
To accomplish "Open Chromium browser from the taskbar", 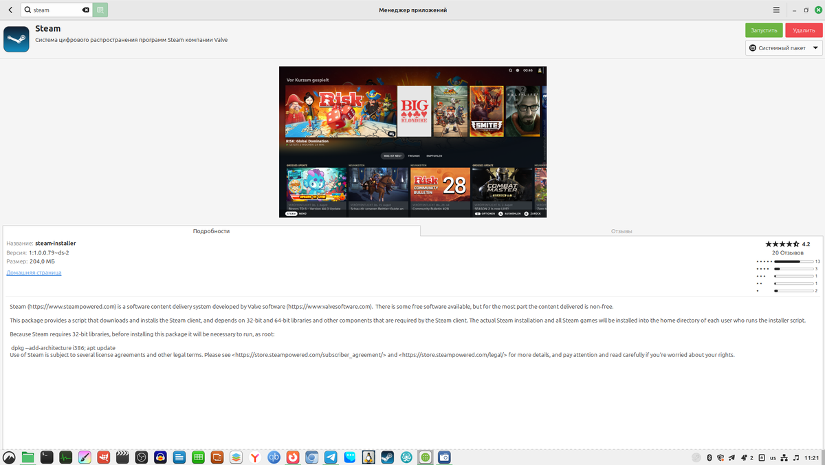I will point(312,457).
